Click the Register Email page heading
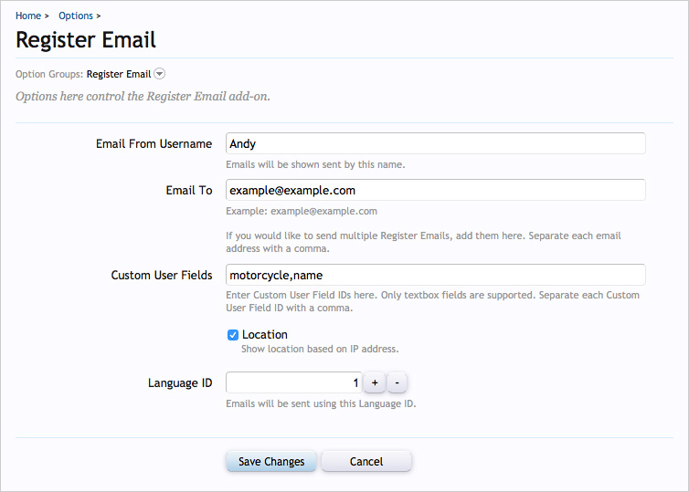The width and height of the screenshot is (689, 492). pyautogui.click(x=86, y=40)
